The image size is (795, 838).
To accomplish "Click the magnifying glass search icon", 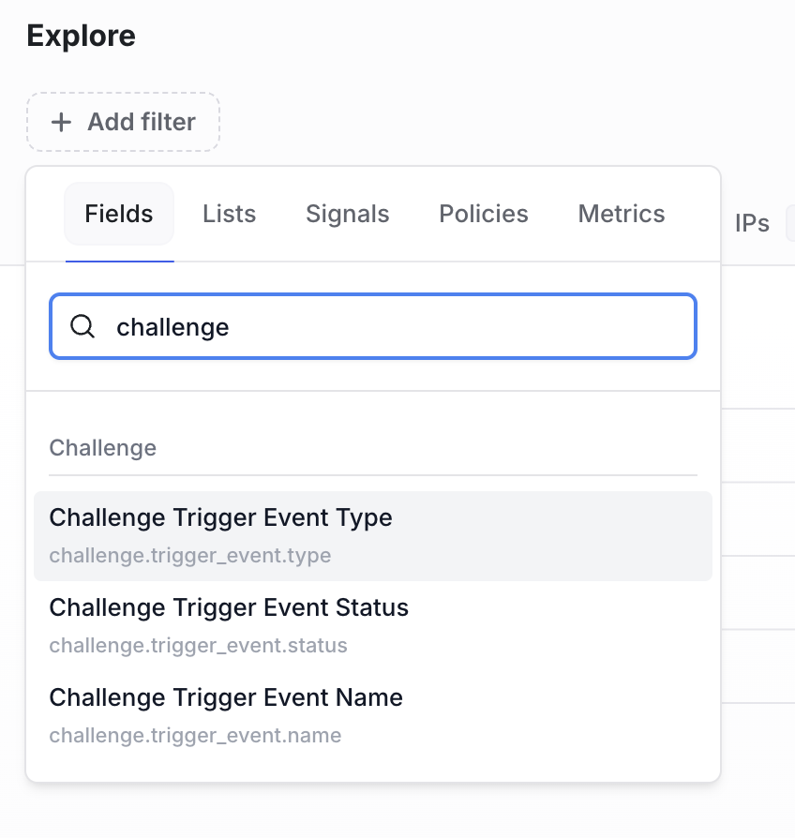I will pos(82,326).
